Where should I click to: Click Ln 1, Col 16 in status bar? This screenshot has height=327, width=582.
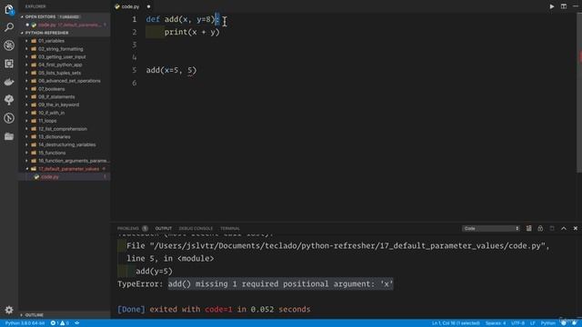point(456,323)
